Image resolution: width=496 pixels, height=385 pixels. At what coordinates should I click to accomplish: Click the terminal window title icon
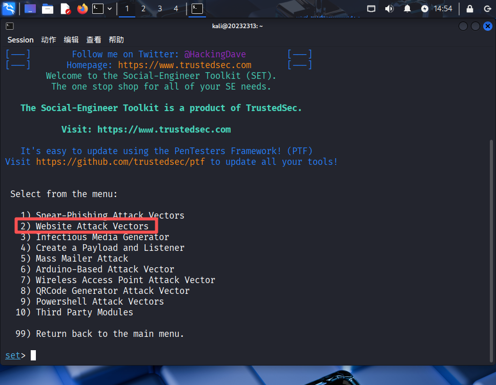[x=10, y=26]
